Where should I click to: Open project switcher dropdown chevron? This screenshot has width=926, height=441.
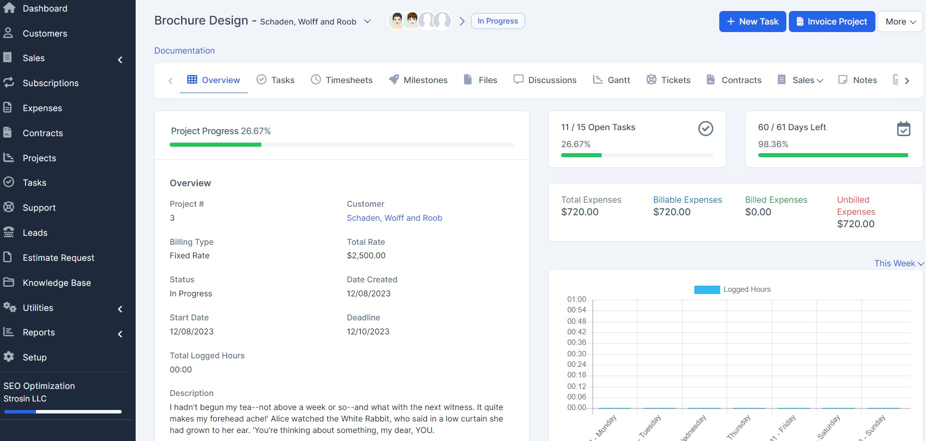tap(367, 22)
